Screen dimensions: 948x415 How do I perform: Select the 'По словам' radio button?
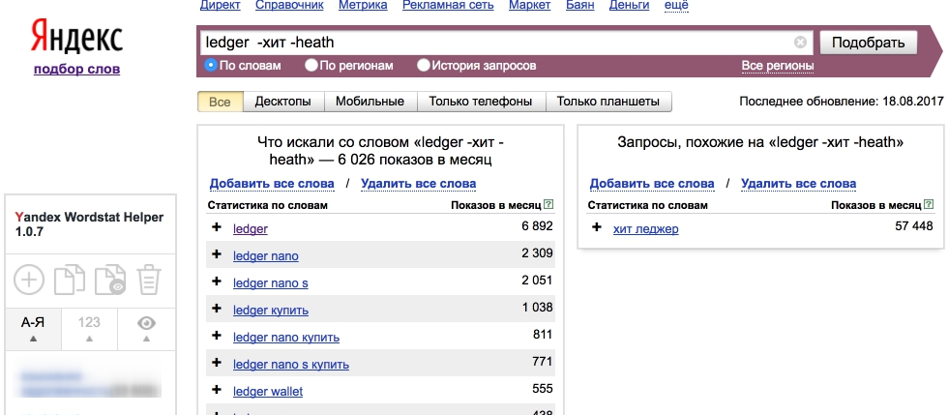coord(211,66)
